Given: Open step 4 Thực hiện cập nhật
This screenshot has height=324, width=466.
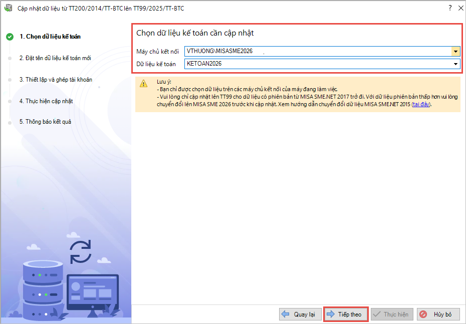Looking at the screenshot, I should 46,101.
